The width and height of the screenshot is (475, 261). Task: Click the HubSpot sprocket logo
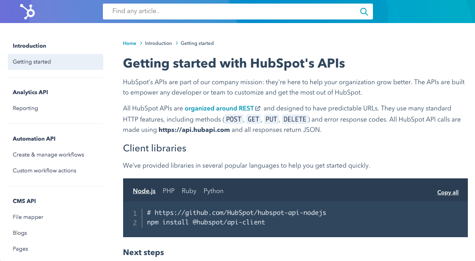[x=27, y=12]
